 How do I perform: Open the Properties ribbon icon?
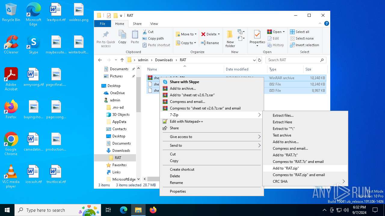pos(257,35)
